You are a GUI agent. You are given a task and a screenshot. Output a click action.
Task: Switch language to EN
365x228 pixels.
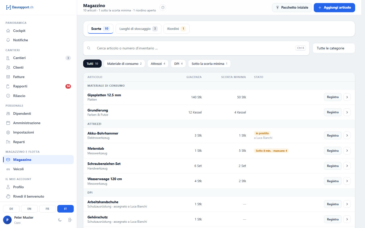point(29,209)
